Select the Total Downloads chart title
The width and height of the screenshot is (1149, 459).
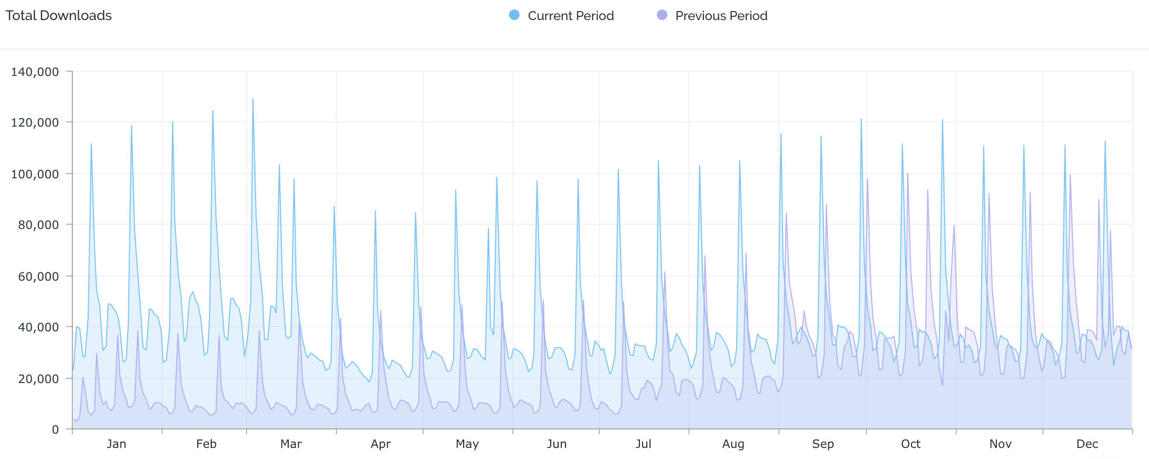coord(59,15)
